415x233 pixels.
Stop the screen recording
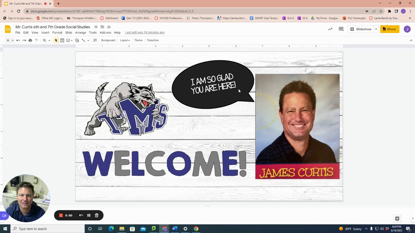[x=61, y=216]
